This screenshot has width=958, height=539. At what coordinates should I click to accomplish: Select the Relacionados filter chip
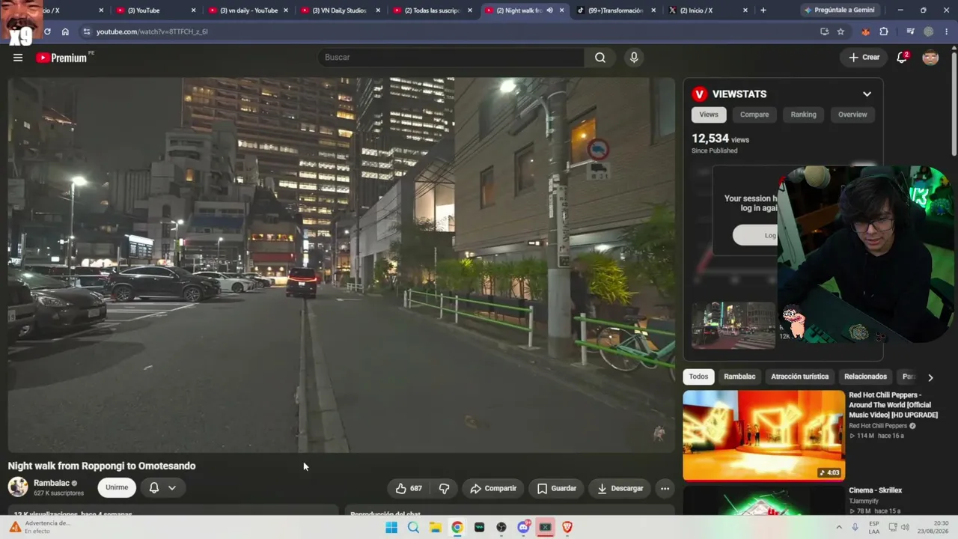coord(865,377)
